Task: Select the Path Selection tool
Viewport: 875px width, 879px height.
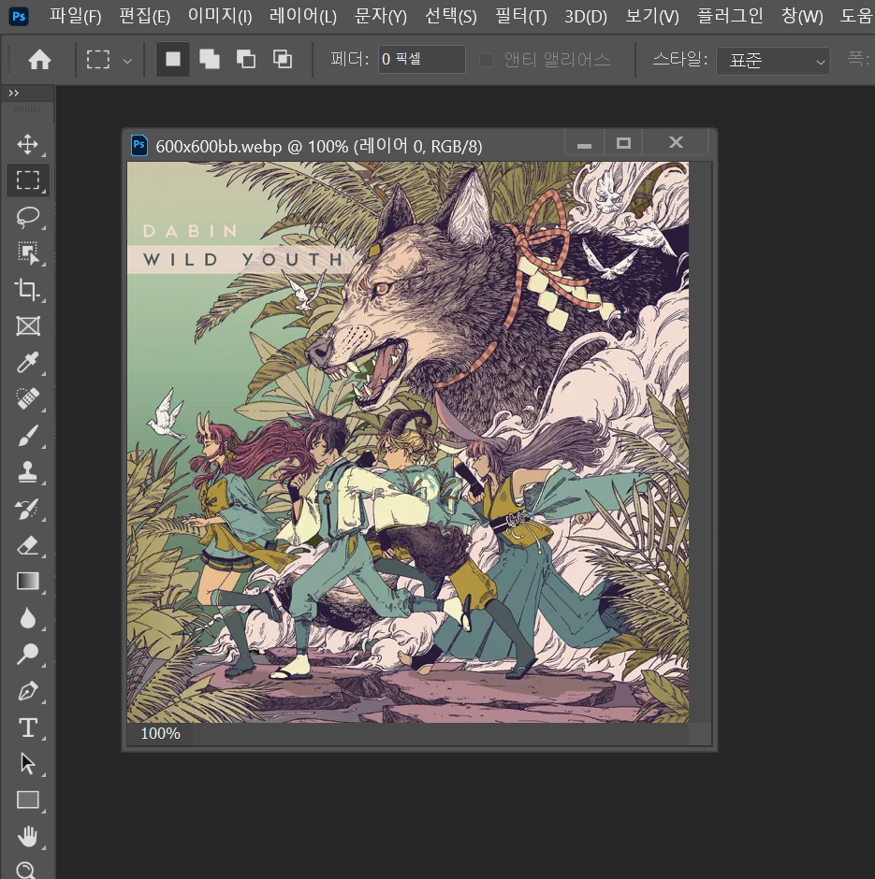Action: click(27, 764)
